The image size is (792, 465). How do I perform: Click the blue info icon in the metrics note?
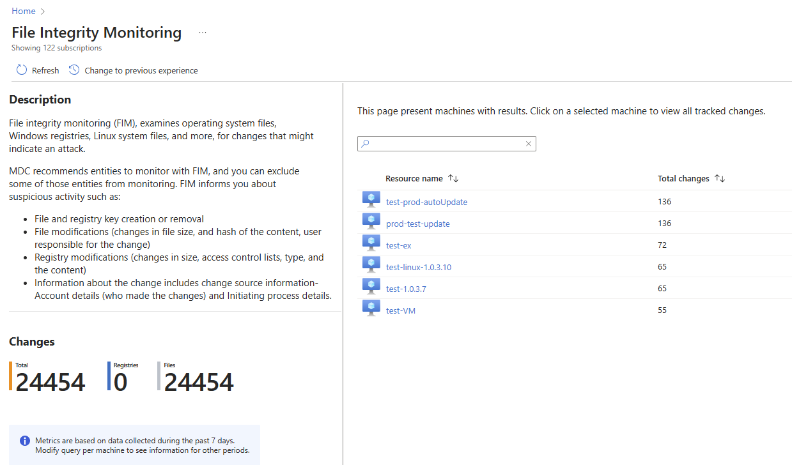click(24, 440)
